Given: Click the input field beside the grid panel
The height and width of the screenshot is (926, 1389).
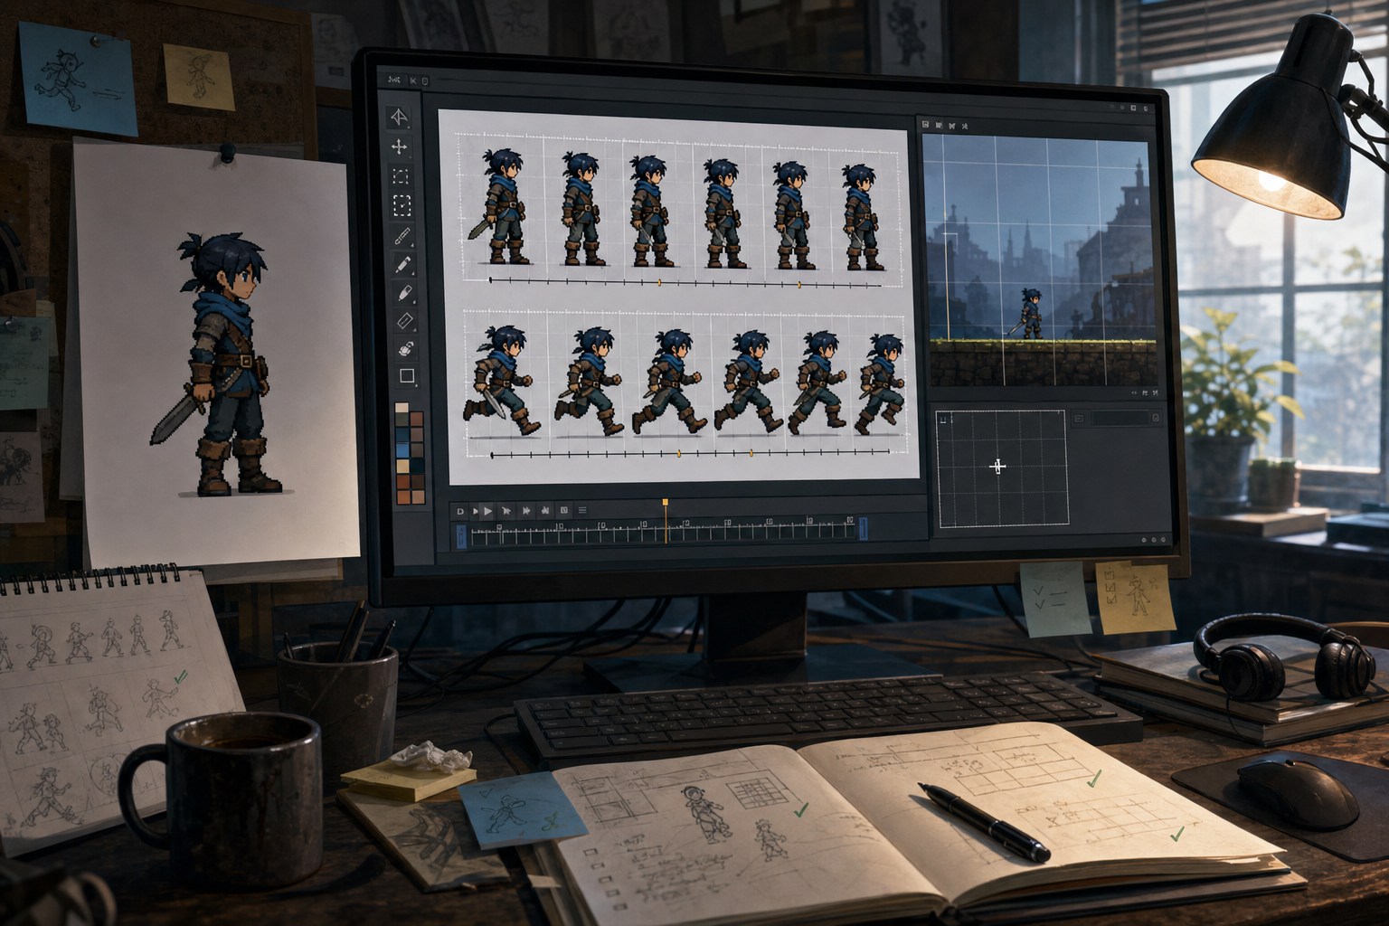Looking at the screenshot, I should coord(1121,418).
